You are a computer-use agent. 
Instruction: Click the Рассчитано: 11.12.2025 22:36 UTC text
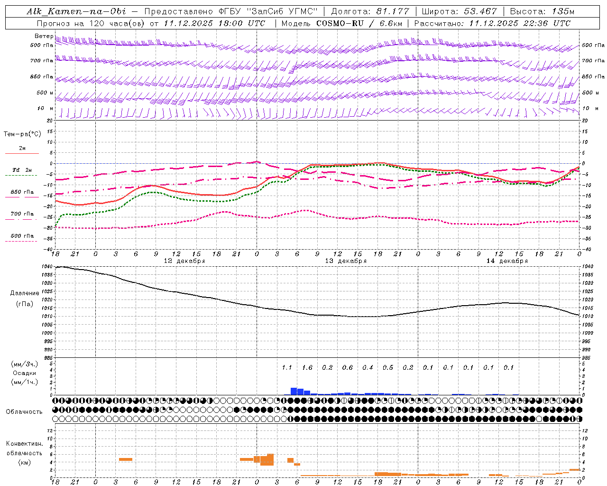[x=492, y=23]
